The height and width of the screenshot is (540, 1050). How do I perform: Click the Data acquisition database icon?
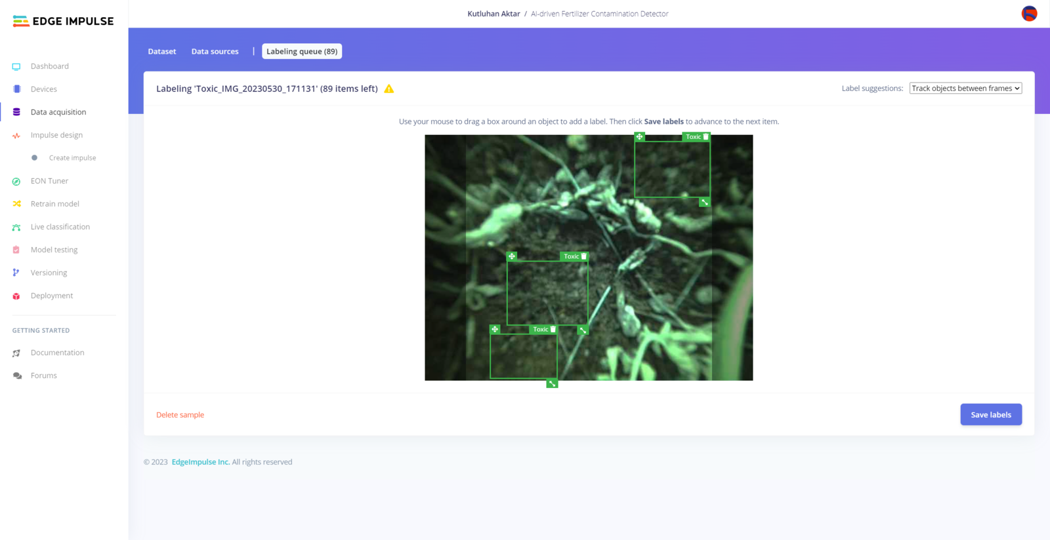pos(16,112)
